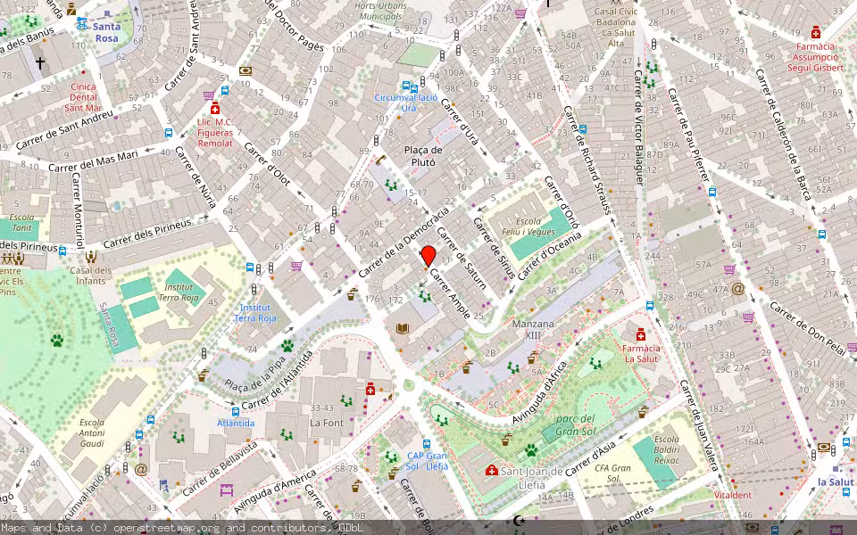Click the @ icon near Carrer de Bellavista
Screen dimensions: 857x535
coord(141,469)
